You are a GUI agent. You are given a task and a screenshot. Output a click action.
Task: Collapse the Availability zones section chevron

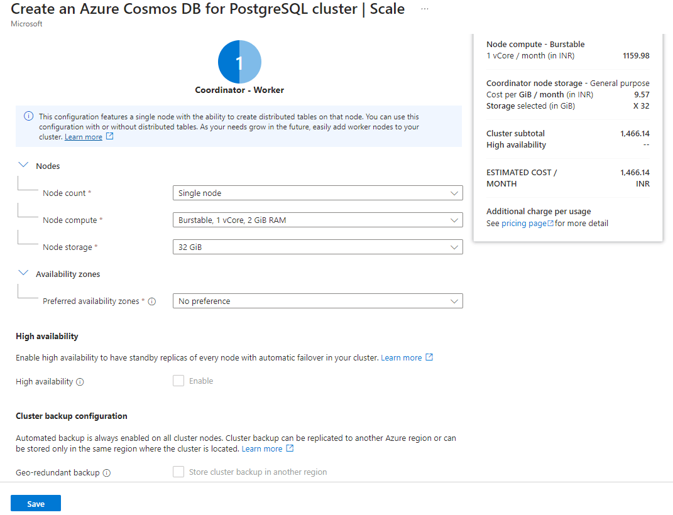pyautogui.click(x=24, y=273)
